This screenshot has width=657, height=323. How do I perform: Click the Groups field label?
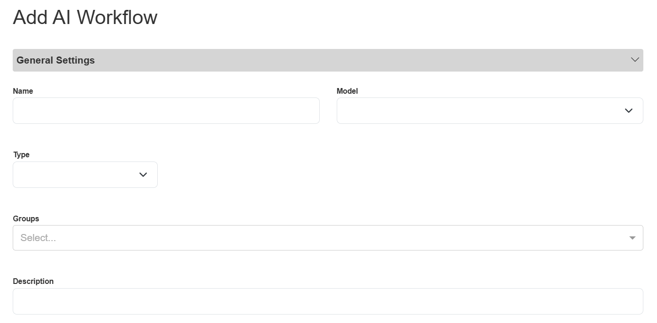tap(26, 218)
